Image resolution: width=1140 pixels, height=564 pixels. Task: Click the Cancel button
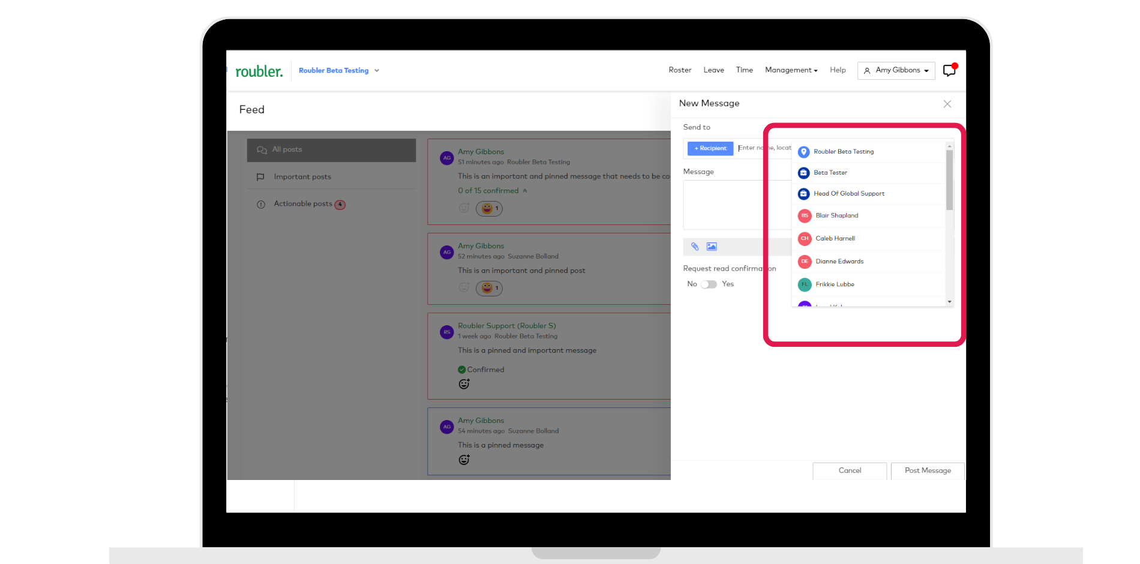850,471
